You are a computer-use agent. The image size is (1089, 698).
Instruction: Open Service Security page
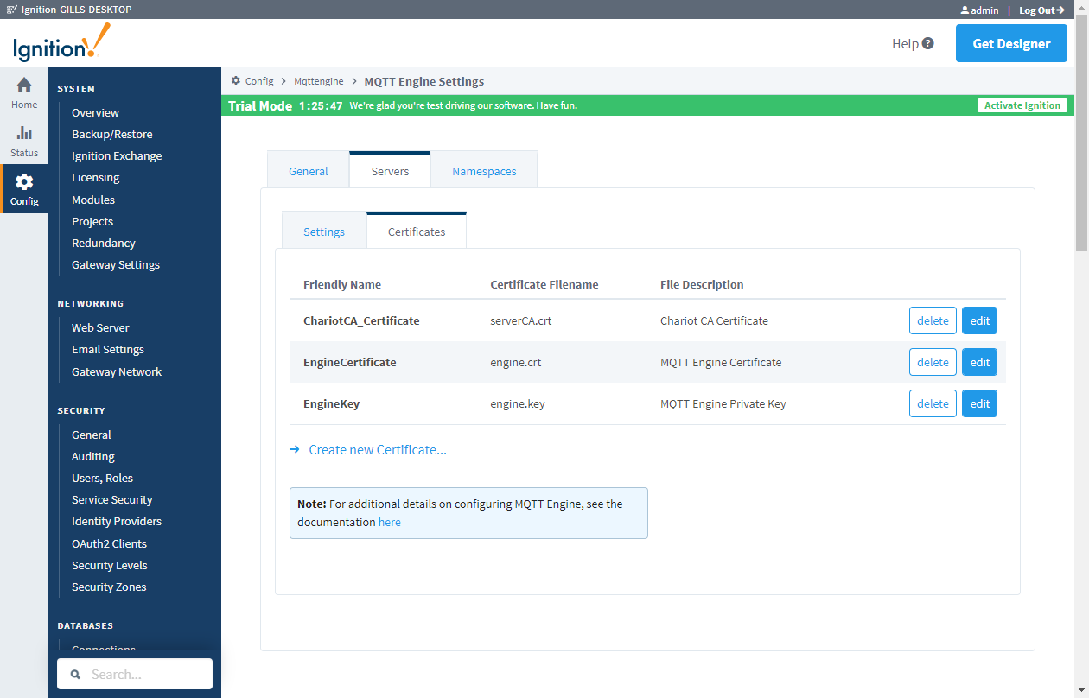(112, 499)
